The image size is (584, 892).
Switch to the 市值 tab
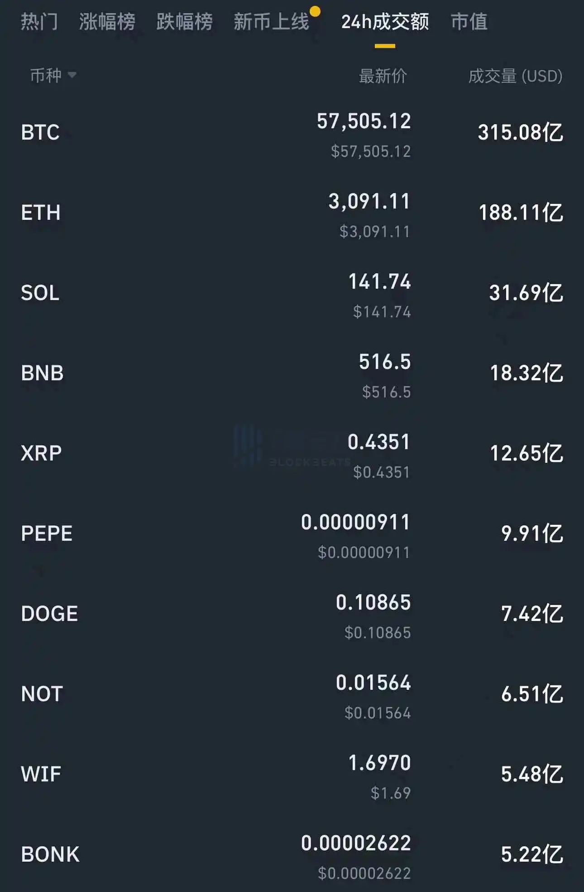point(469,22)
